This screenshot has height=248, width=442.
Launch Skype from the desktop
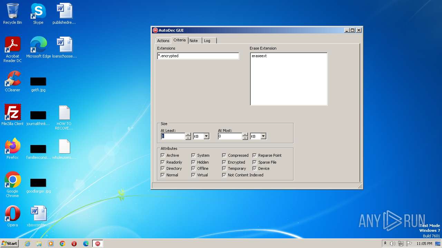click(38, 14)
